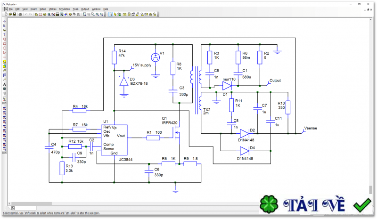Open the File menu
This screenshot has width=377, height=219.
(10, 9)
